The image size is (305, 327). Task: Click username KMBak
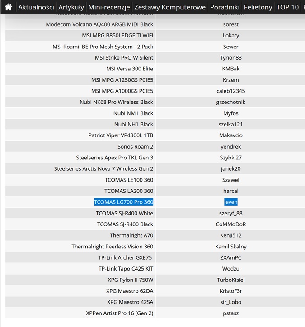[x=231, y=69]
